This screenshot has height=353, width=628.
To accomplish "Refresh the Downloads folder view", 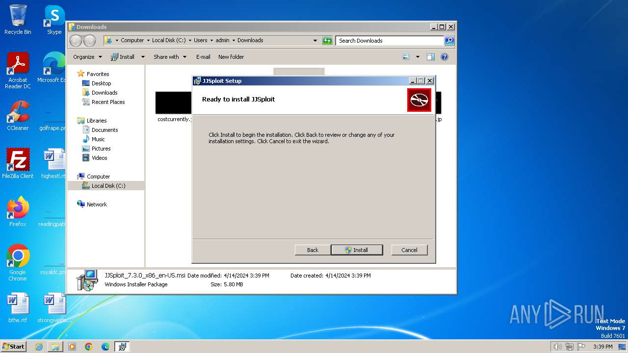I will (x=327, y=41).
